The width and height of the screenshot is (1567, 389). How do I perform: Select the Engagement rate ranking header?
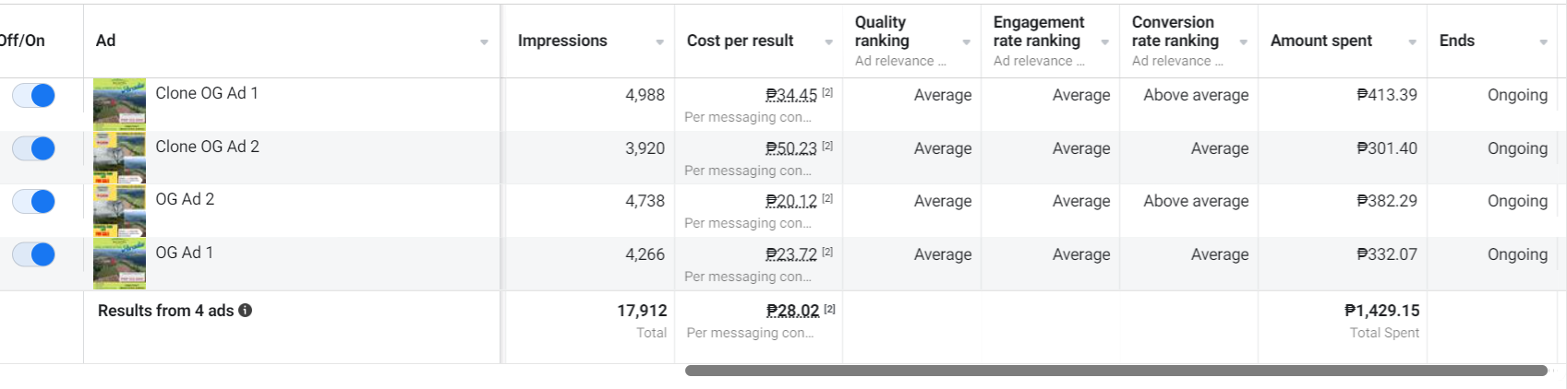pyautogui.click(x=1039, y=31)
